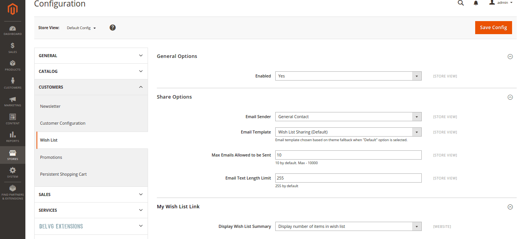The height and width of the screenshot is (239, 519).
Task: Click the Magento logo icon
Action: pyautogui.click(x=13, y=8)
